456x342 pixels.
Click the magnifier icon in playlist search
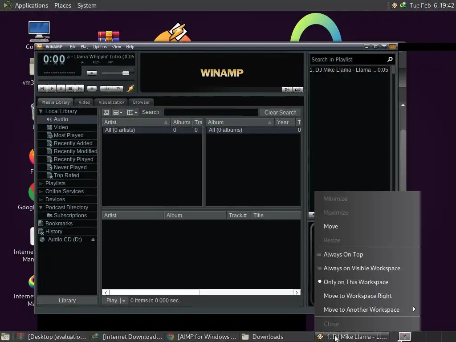click(390, 59)
